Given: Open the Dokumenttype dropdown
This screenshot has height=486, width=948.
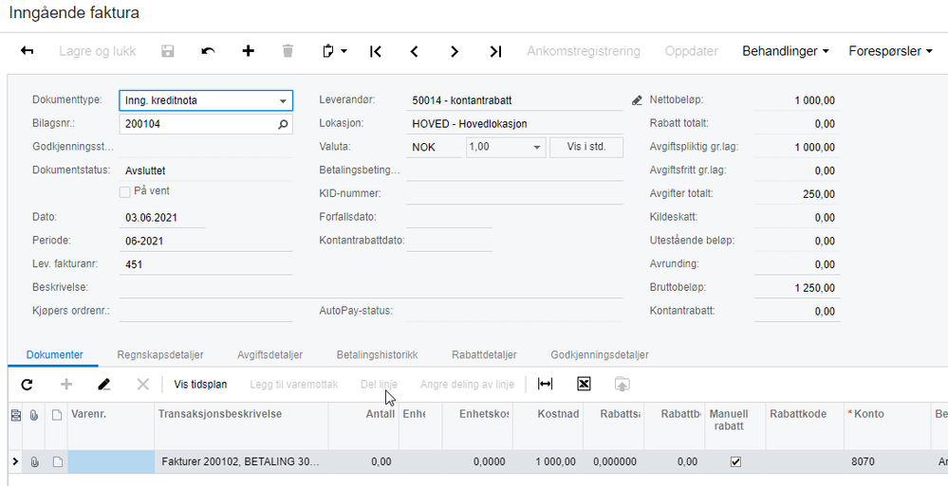Looking at the screenshot, I should coord(283,100).
